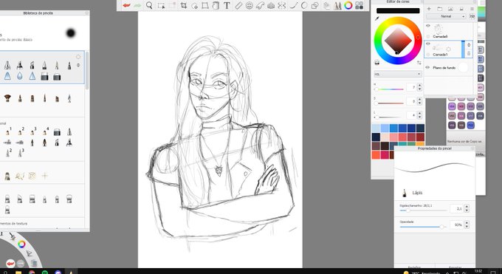Select the Text tool
This screenshot has width=502, height=274.
pyautogui.click(x=227, y=5)
